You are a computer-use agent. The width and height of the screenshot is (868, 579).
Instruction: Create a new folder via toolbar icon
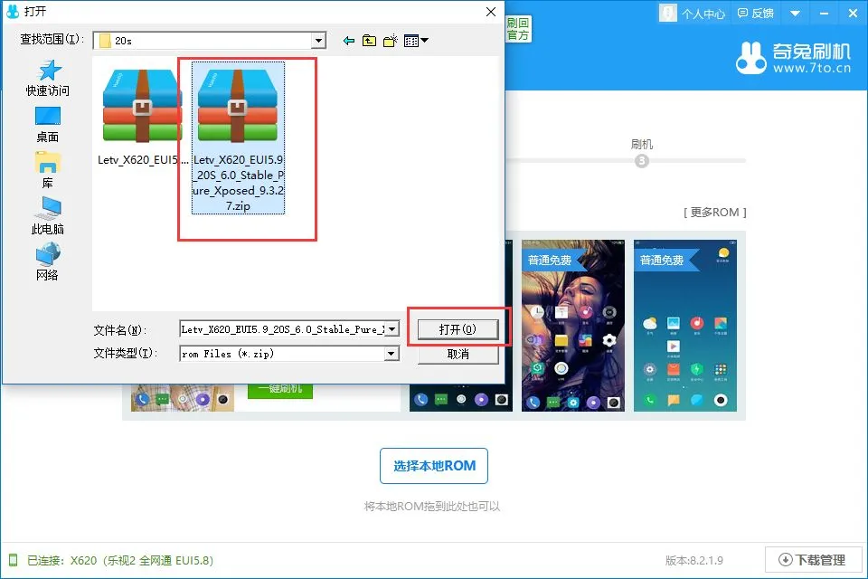pos(391,41)
